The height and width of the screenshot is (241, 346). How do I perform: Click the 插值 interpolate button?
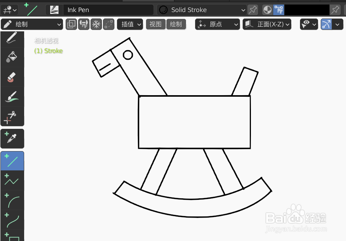click(130, 24)
